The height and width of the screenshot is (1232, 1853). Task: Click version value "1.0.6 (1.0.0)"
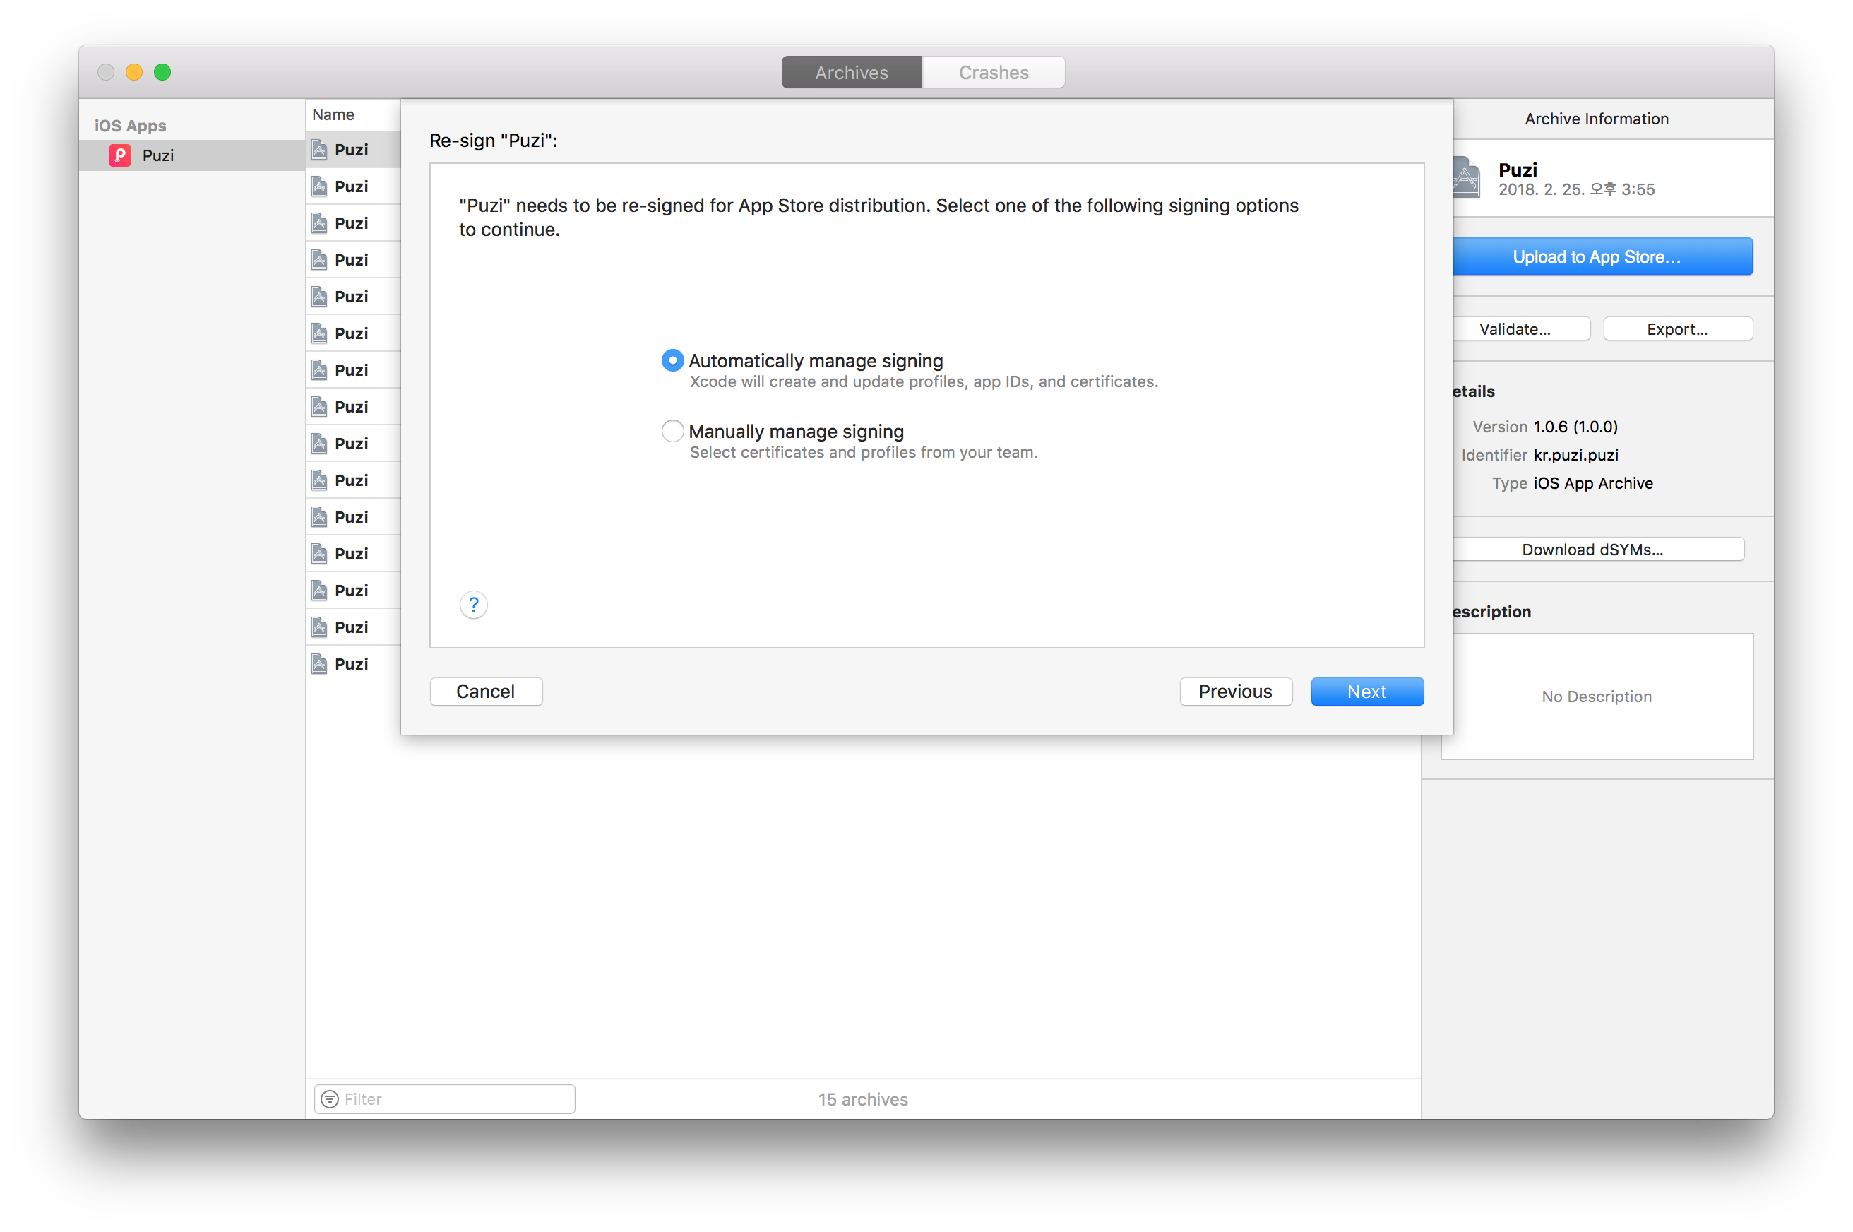click(x=1575, y=427)
